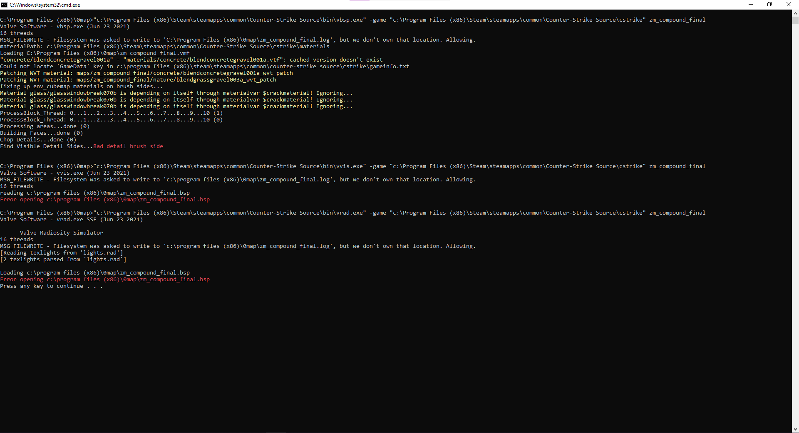Click the 'fixing up env_cubemap materials' line
The image size is (799, 433).
[x=82, y=87]
